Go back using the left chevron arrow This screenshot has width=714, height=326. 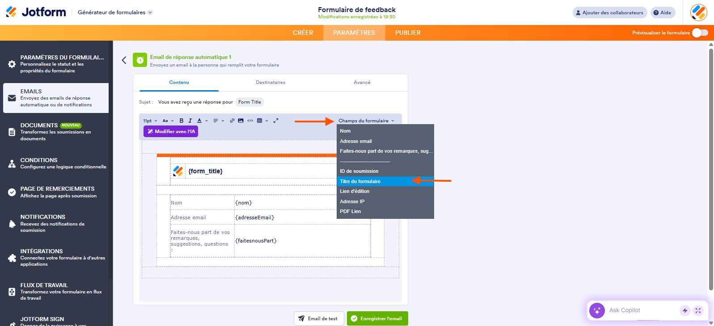pos(124,60)
